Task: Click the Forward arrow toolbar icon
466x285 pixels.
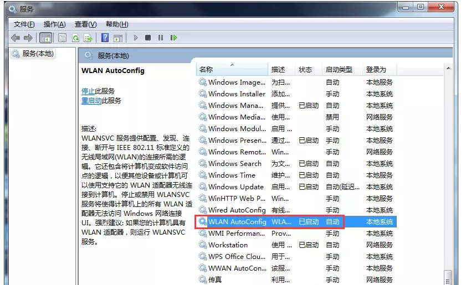Action: coord(28,38)
